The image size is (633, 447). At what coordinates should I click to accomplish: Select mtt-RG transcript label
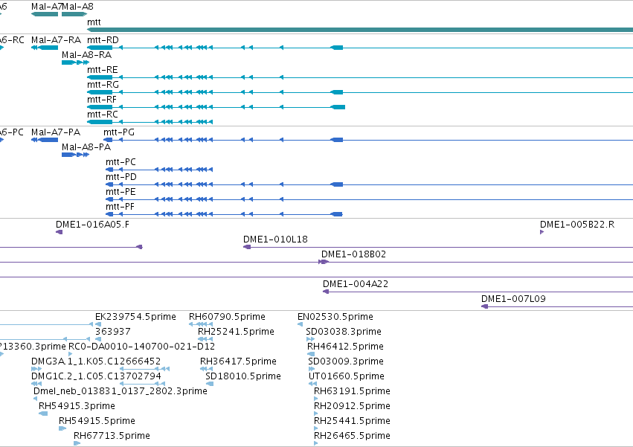pyautogui.click(x=103, y=85)
